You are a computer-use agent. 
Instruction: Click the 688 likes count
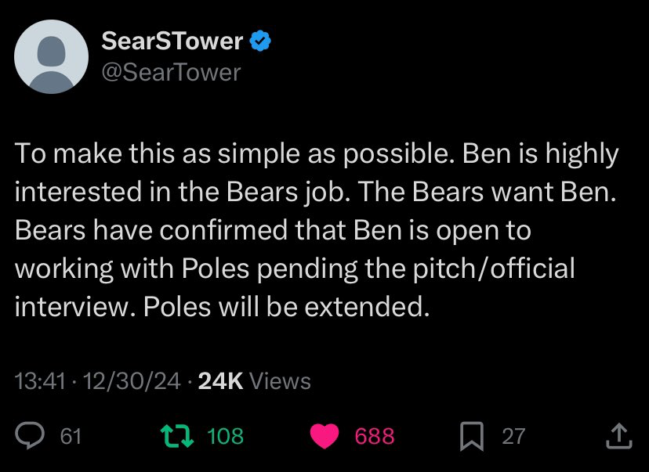[x=375, y=436]
